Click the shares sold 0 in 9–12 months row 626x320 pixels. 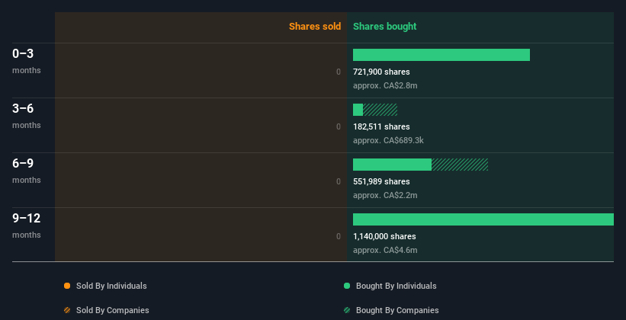339,237
